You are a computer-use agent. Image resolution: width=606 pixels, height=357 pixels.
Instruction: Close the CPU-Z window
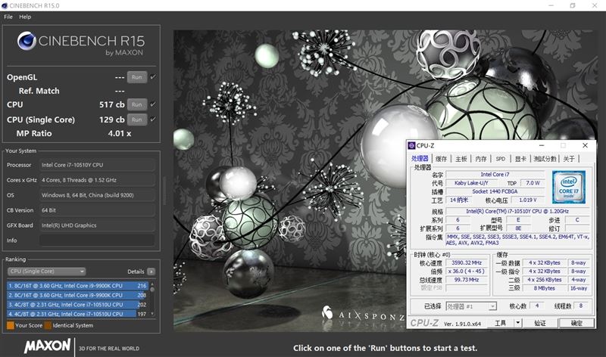pyautogui.click(x=585, y=145)
